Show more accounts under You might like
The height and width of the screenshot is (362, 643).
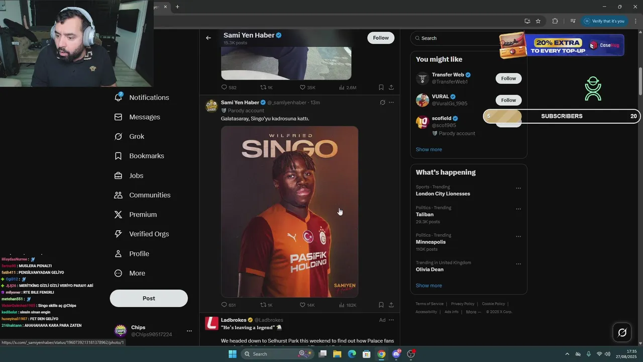pyautogui.click(x=429, y=150)
